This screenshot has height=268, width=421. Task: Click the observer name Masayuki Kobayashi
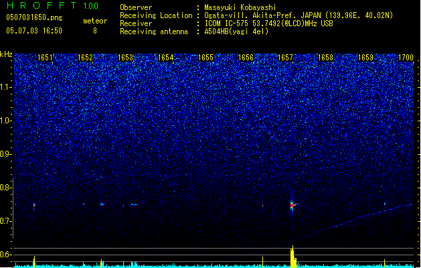coord(240,7)
